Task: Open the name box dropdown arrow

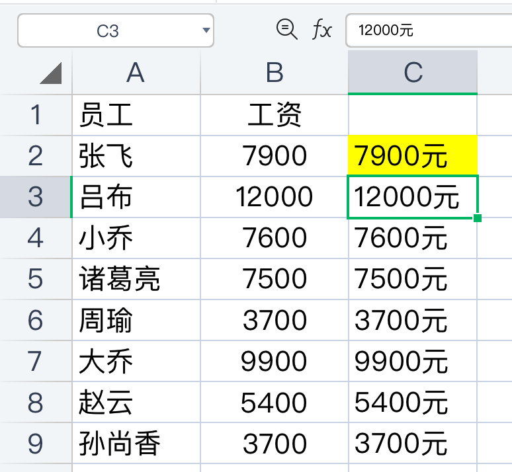Action: pos(206,30)
